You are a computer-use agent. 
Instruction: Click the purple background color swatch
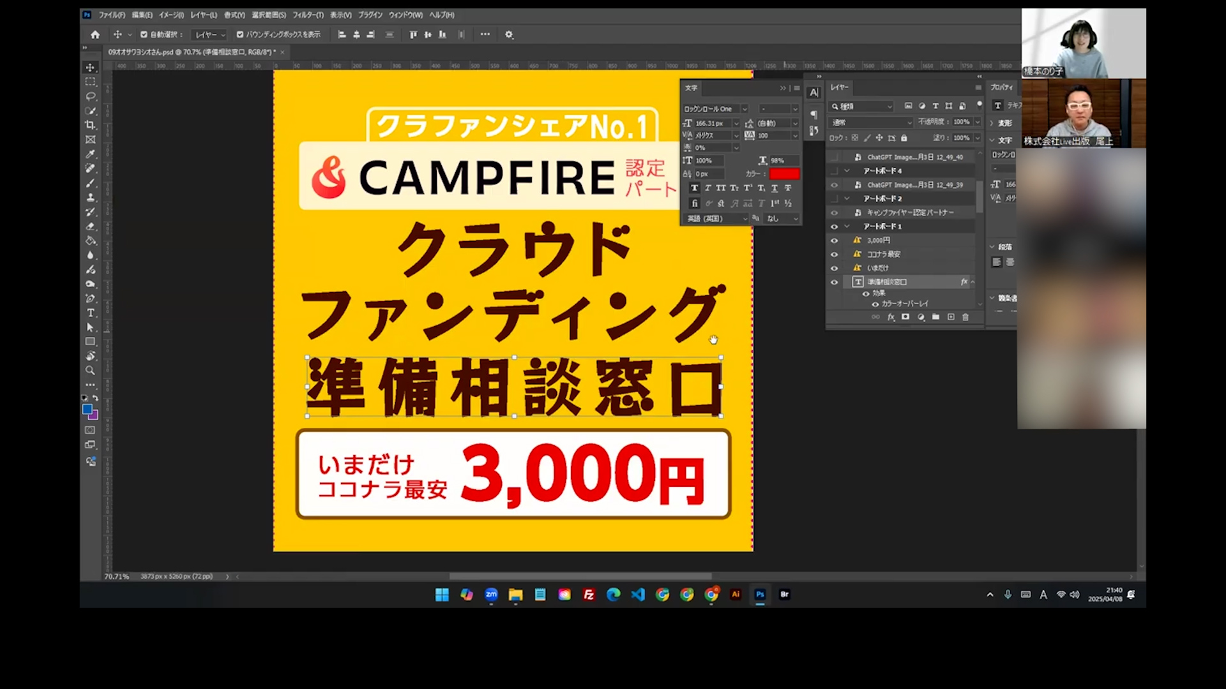click(95, 415)
